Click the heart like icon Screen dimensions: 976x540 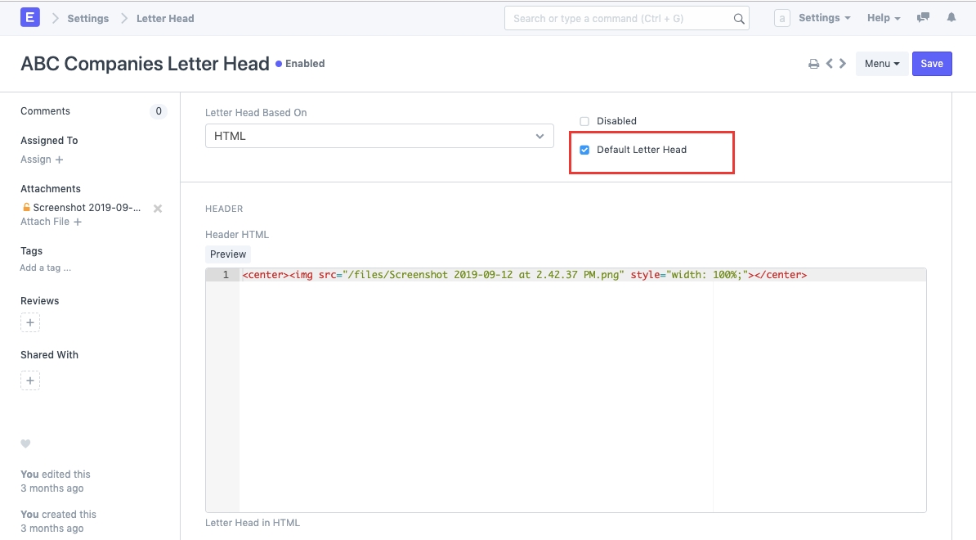pyautogui.click(x=25, y=444)
